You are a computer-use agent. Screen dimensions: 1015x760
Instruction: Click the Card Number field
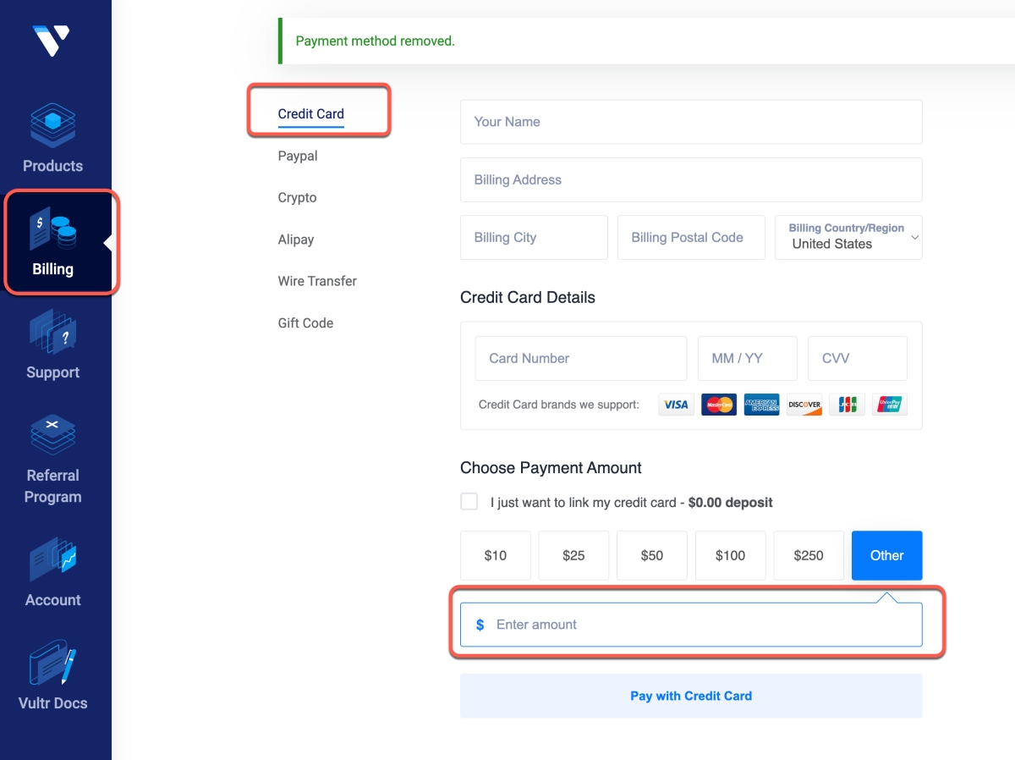581,358
